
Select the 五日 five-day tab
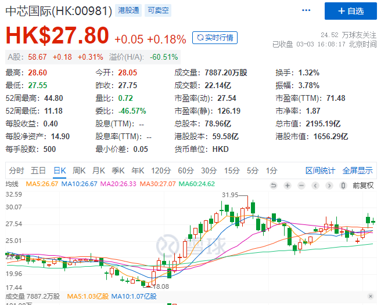point(38,170)
